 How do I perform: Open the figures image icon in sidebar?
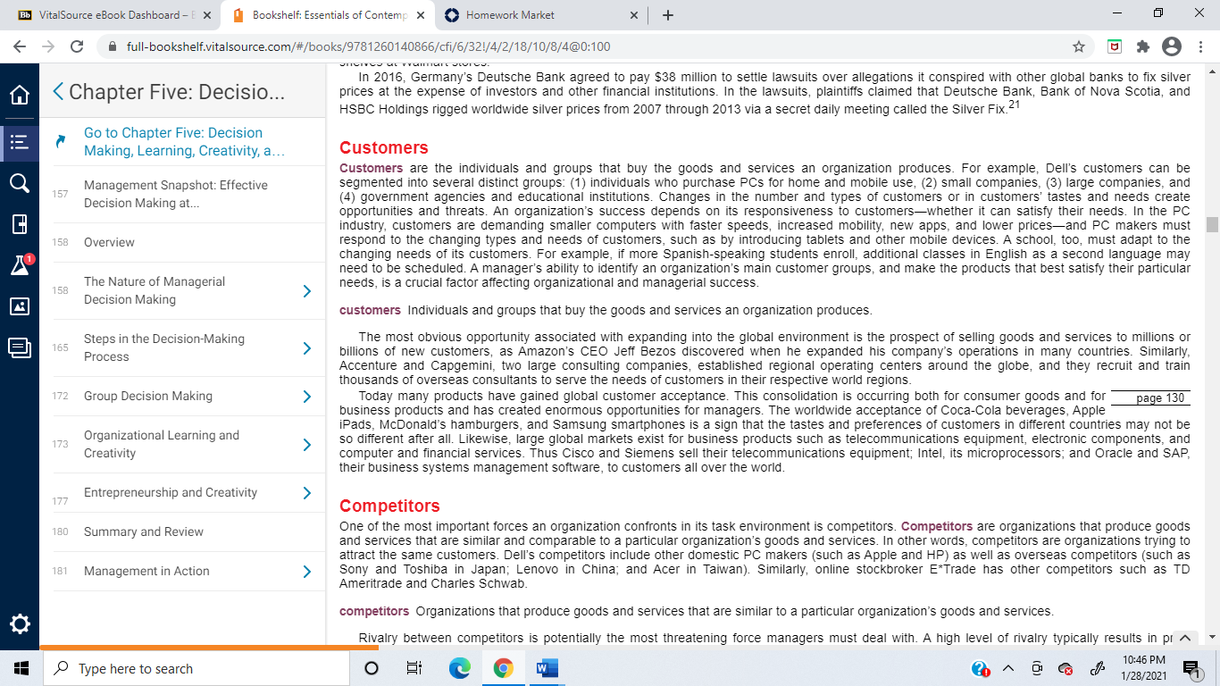pos(20,306)
